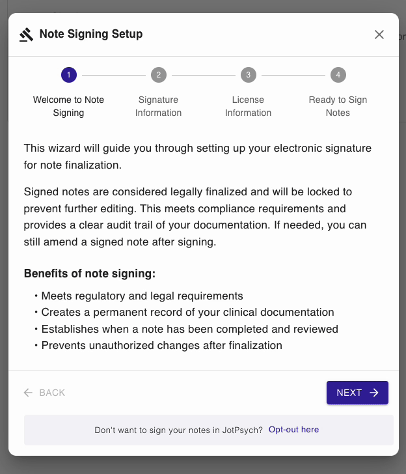Switch to License Information step label
Viewport: 406px width, 474px height.
pyautogui.click(x=248, y=106)
